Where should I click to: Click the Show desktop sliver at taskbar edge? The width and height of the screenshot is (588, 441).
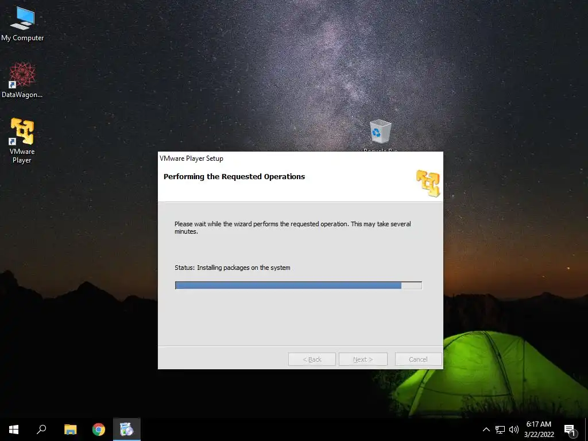click(x=586, y=430)
